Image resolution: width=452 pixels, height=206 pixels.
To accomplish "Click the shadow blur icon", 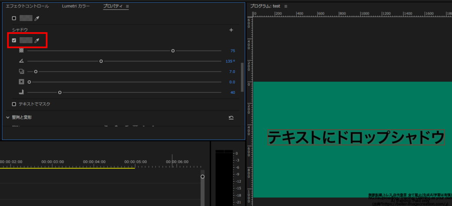I will [21, 92].
